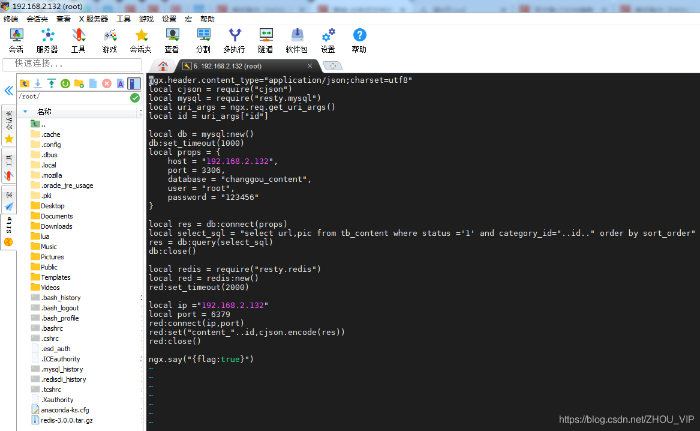700x431 pixels.
Task: Click the SFTP download arrow icon
Action: click(x=38, y=83)
